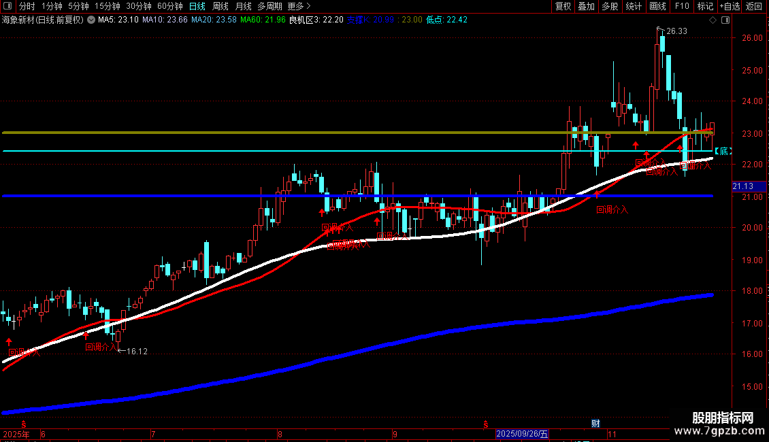Click the 良机区3: 22.20 label
769x442 pixels.
316,20
